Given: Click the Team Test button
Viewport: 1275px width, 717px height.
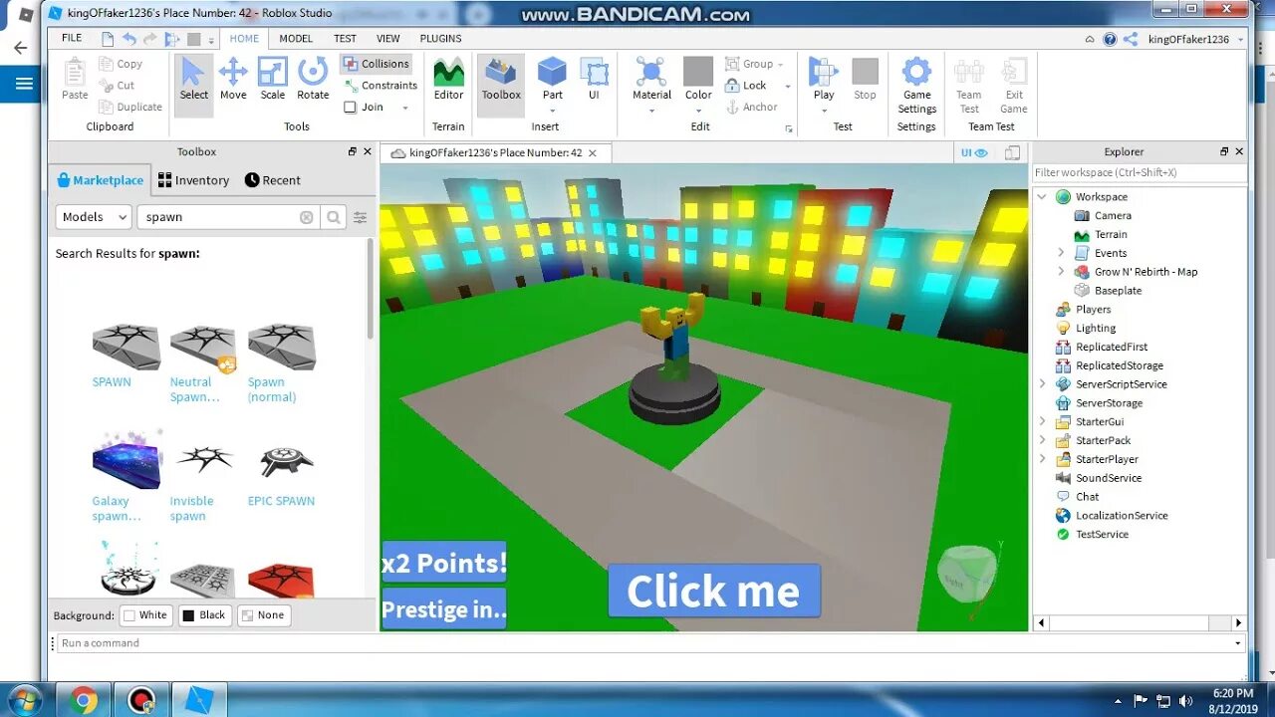Looking at the screenshot, I should (969, 85).
